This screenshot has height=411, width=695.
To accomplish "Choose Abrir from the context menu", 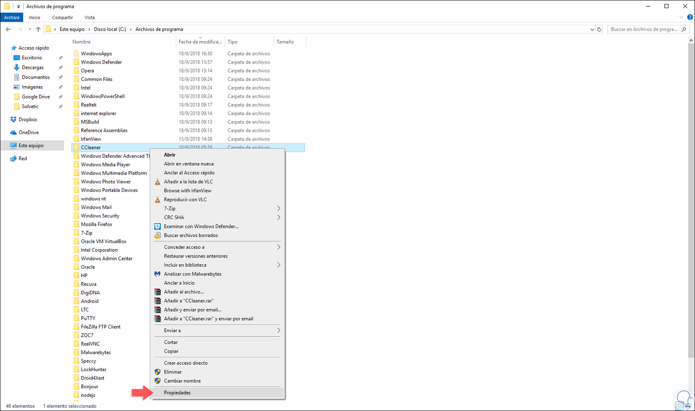I will 218,155.
